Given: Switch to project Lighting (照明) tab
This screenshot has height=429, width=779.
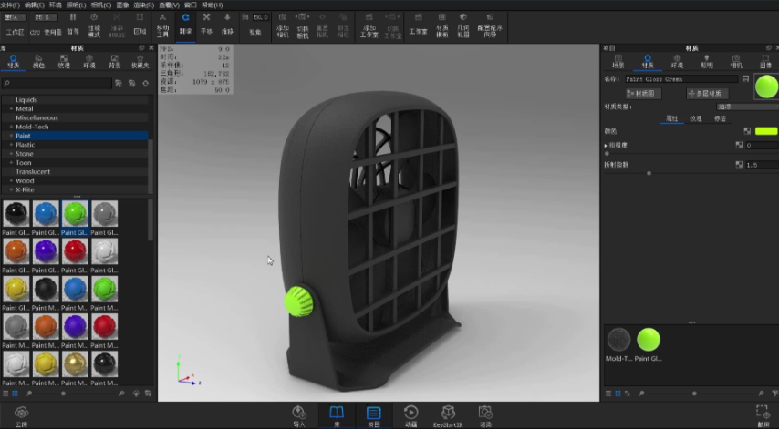Looking at the screenshot, I should 706,62.
